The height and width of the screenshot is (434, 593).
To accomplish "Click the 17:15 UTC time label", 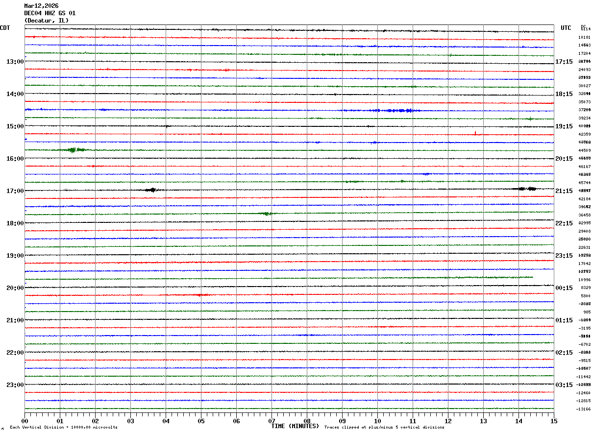I will pyautogui.click(x=564, y=62).
